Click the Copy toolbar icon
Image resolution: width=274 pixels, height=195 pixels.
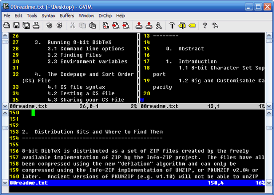click(83, 26)
